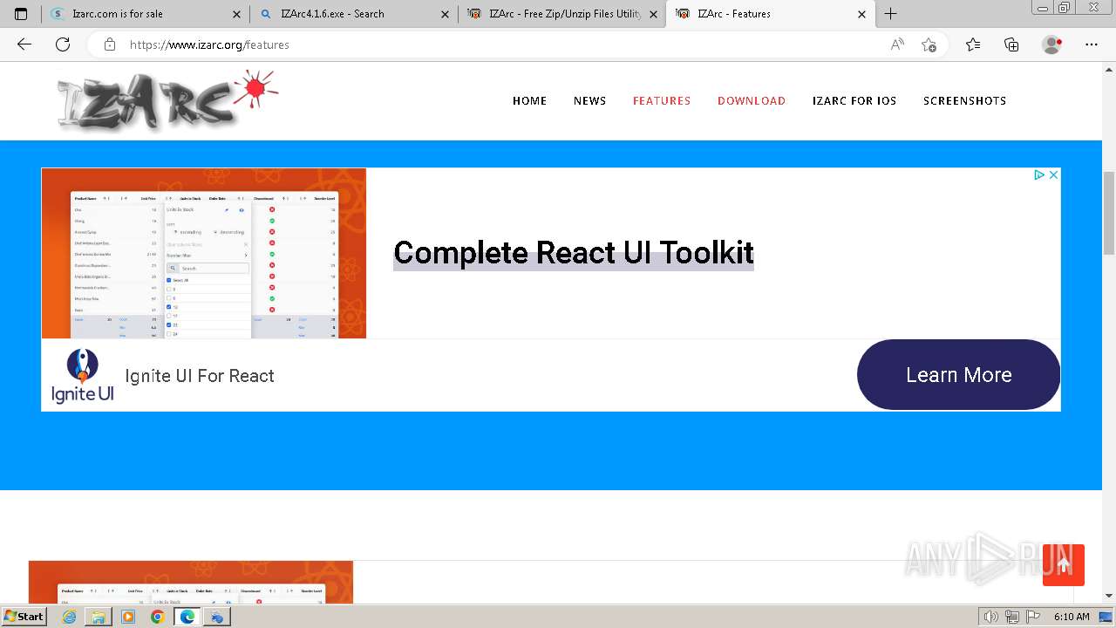Launch Internet Explorer from taskbar
The width and height of the screenshot is (1116, 628).
point(70,617)
